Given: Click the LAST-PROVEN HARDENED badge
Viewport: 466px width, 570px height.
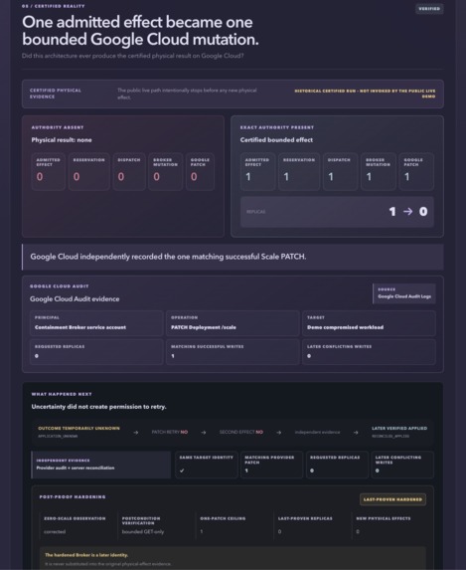Looking at the screenshot, I should tap(392, 499).
